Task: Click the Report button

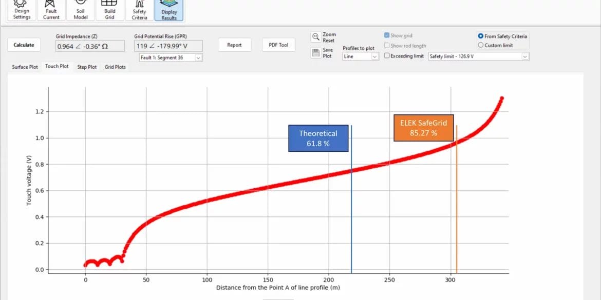Action: point(234,45)
